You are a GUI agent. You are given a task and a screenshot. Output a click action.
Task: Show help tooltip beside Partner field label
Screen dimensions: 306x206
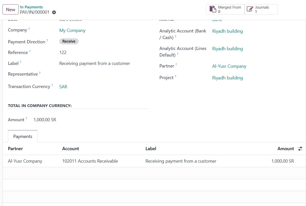point(176,65)
